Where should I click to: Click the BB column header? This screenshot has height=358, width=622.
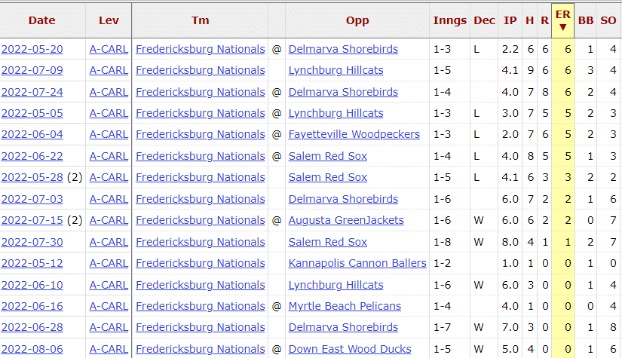pyautogui.click(x=586, y=20)
